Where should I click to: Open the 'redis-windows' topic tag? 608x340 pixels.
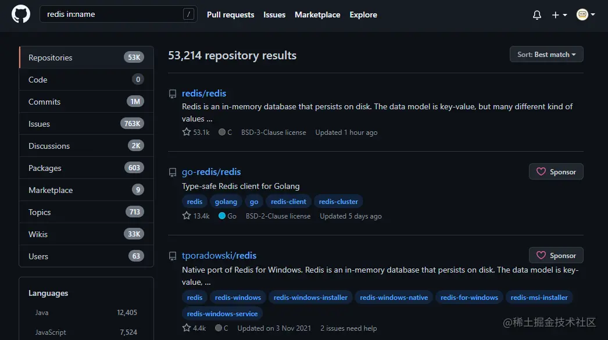[x=238, y=298]
